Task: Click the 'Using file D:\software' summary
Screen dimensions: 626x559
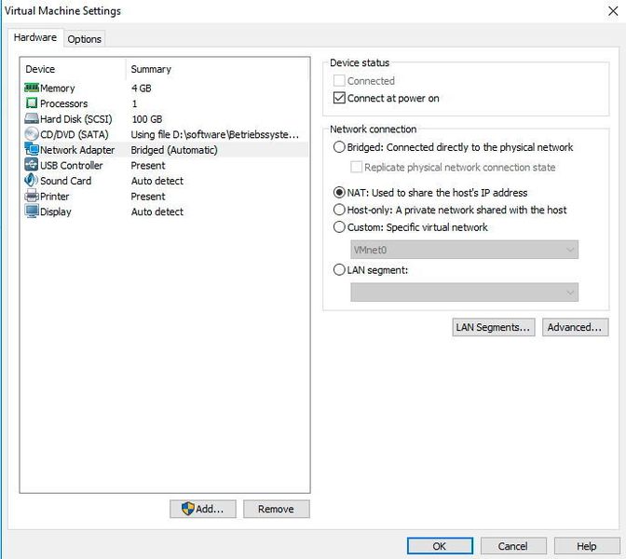Action: 215,134
